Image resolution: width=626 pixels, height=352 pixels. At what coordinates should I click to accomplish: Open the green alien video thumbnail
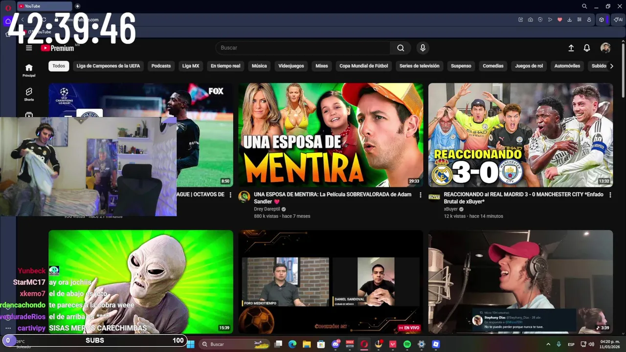[x=141, y=282]
